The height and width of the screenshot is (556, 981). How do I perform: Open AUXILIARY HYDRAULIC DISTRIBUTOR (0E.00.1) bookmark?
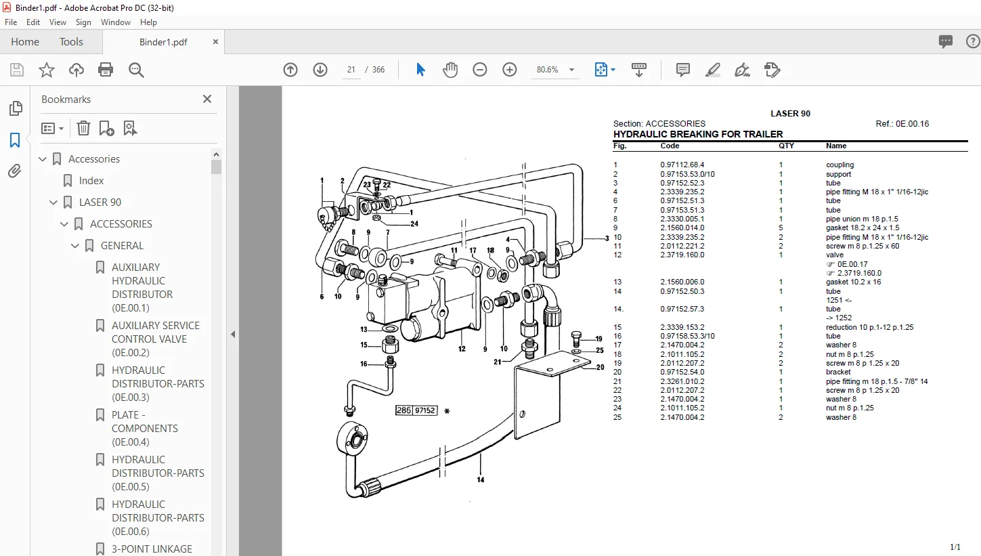click(x=142, y=288)
